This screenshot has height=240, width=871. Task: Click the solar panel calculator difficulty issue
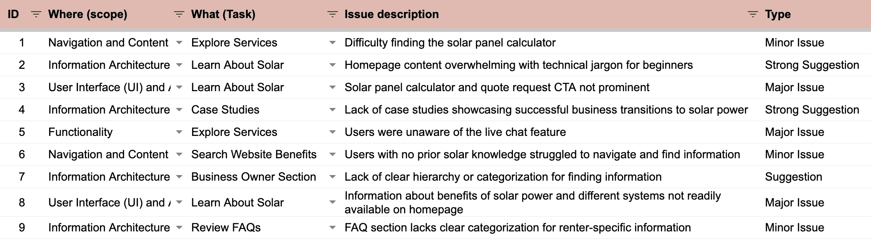[x=450, y=43]
